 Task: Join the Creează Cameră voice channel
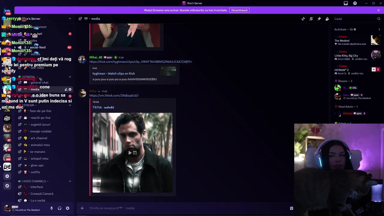42,194
